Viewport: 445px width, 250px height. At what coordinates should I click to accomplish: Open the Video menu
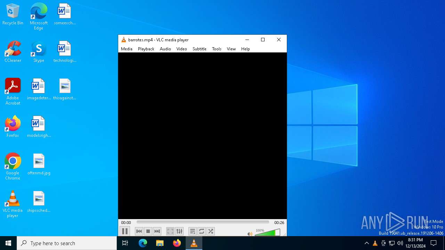pyautogui.click(x=181, y=49)
